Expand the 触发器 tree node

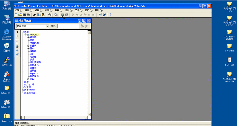tap(28, 37)
